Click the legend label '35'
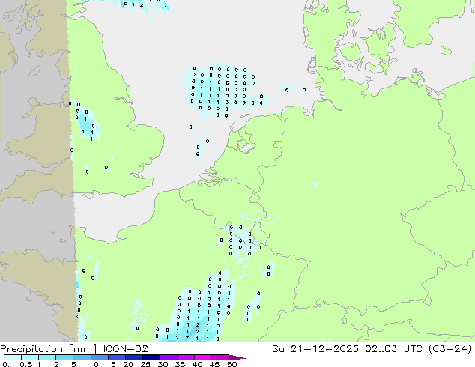475x367 pixels. pos(180,364)
